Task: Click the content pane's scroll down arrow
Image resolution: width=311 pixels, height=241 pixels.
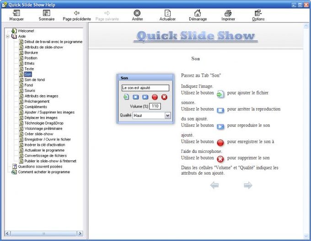Action: point(306,236)
